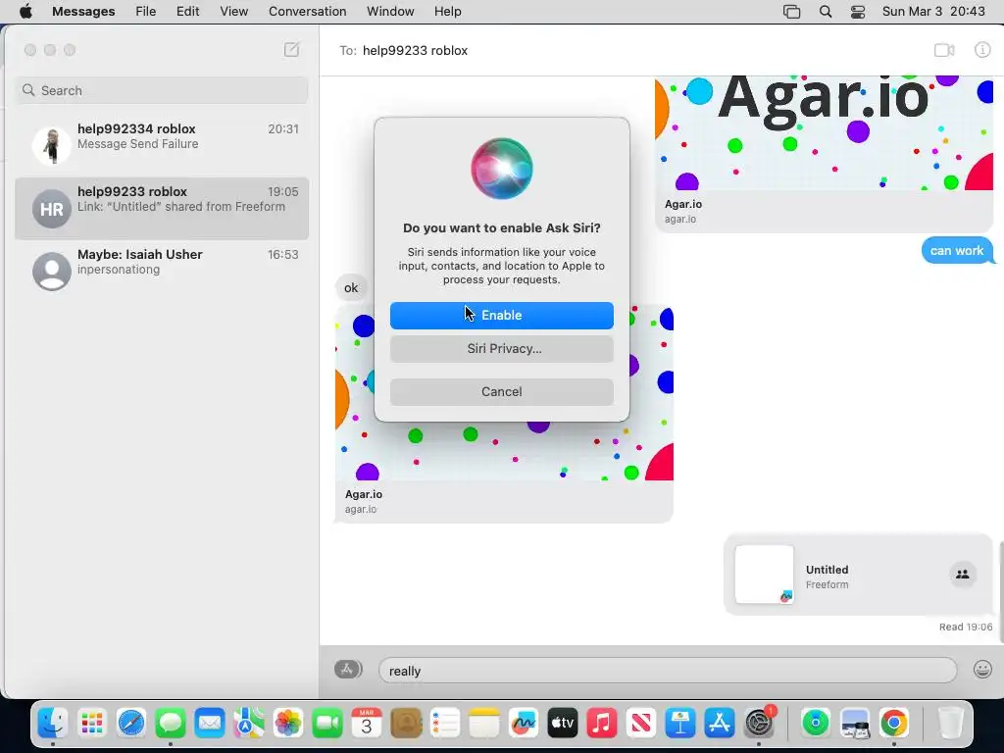Open System Settings with the badge in the Dock
This screenshot has width=1004, height=753.
[x=760, y=724]
